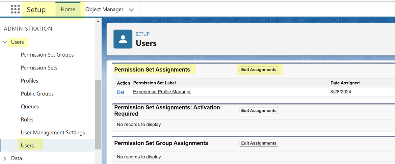This screenshot has width=395, height=164.
Task: Select the Users item under Users
Action: click(27, 146)
